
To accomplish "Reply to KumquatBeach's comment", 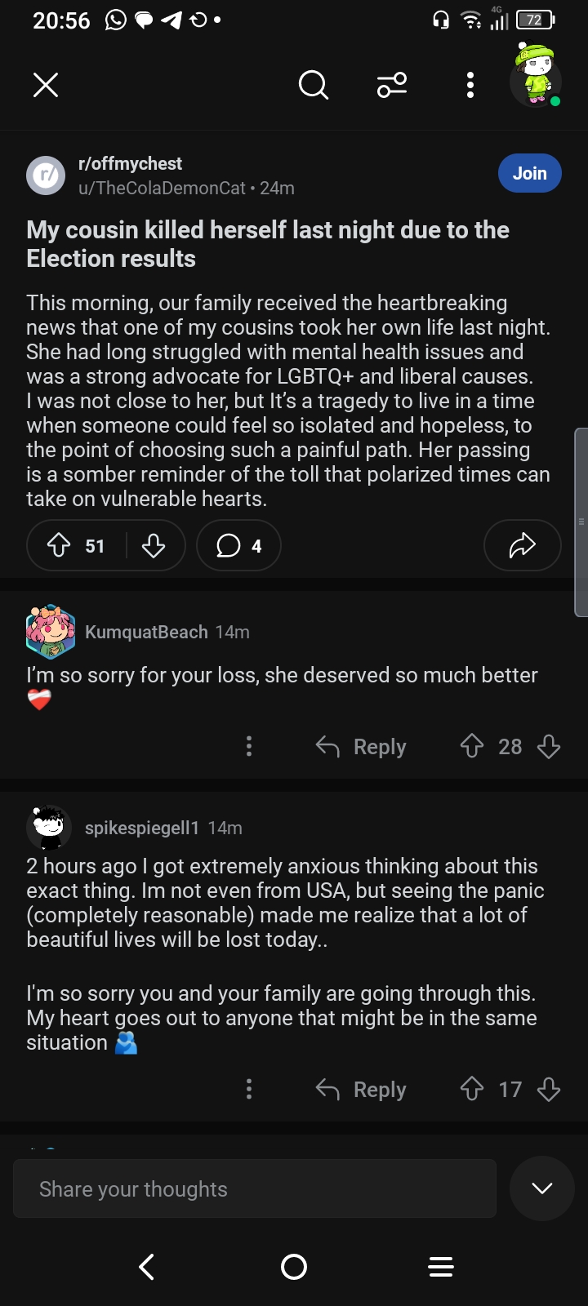I will click(361, 746).
